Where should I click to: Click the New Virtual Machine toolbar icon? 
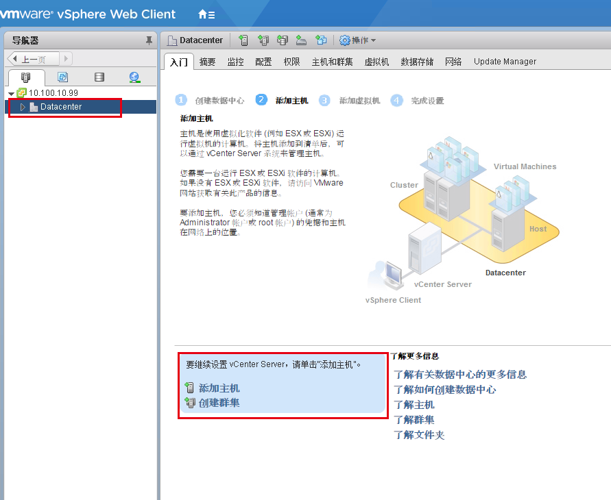pos(321,40)
